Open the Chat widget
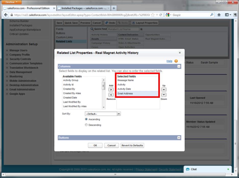Screen dimensions: 239x178 (208, 169)
